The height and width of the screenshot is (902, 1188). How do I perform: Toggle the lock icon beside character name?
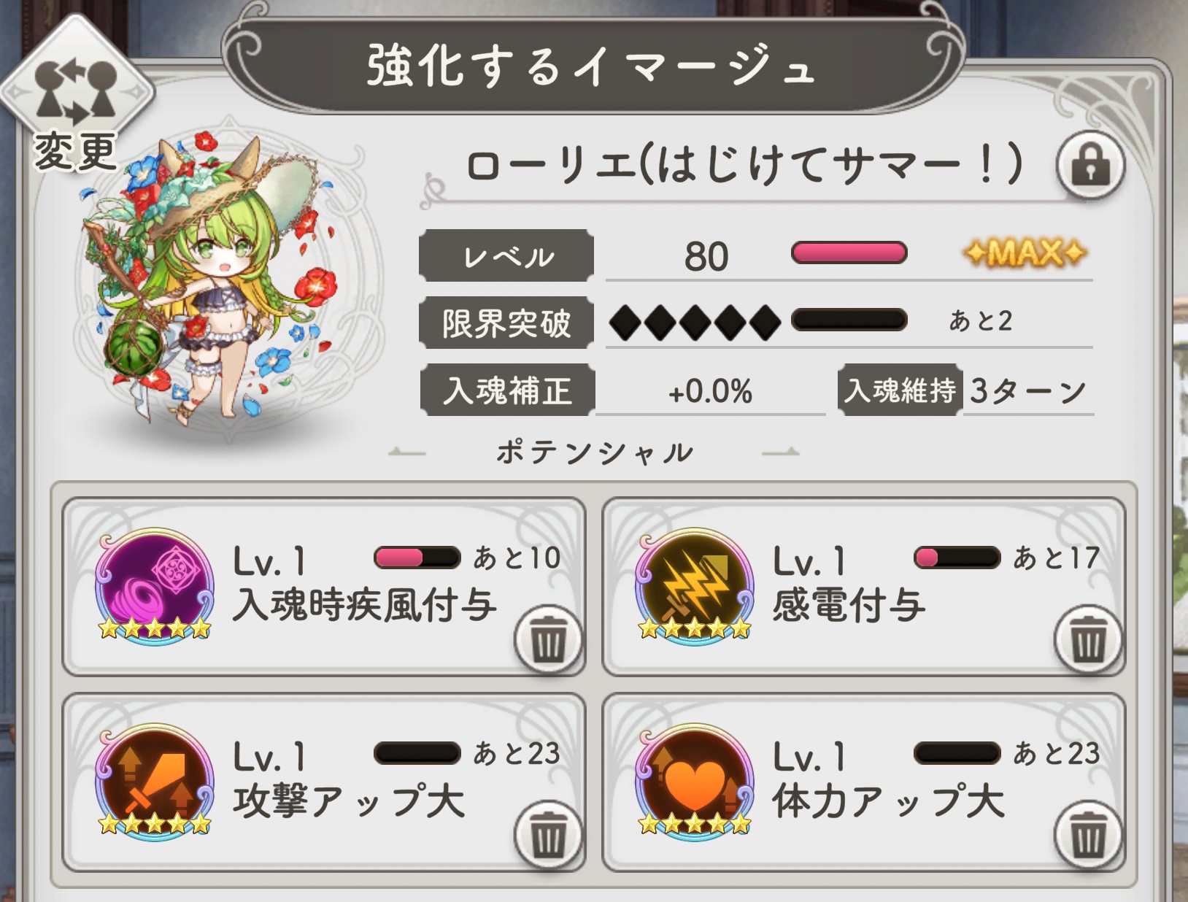1090,165
